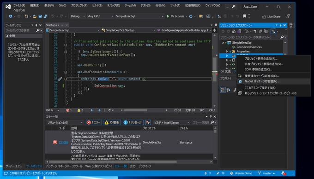The image size is (314, 179).
Task: Open the 'ビルド + IntelliSense' dropdown
Action: (x=172, y=122)
